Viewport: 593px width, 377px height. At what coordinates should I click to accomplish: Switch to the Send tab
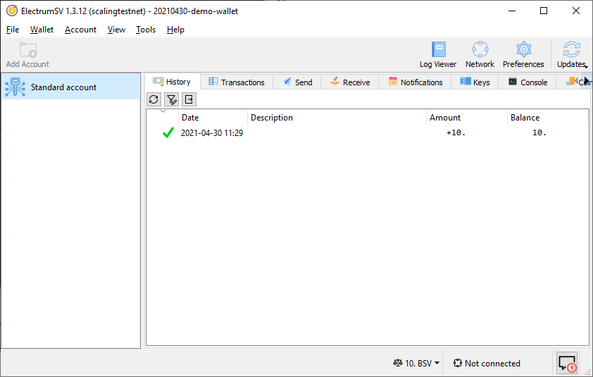[x=297, y=82]
